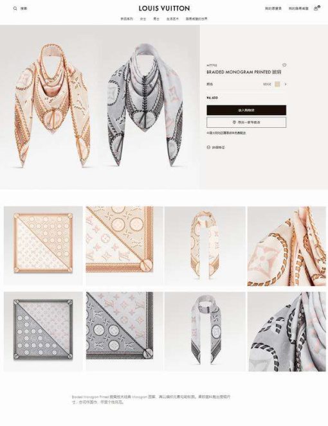Open color options chevron arrow
The width and height of the screenshot is (328, 426).
[x=286, y=84]
